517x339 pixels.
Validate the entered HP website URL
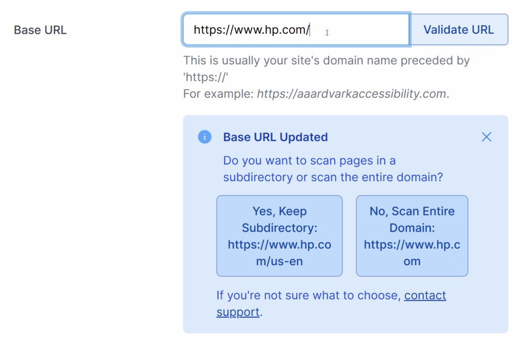(x=458, y=29)
